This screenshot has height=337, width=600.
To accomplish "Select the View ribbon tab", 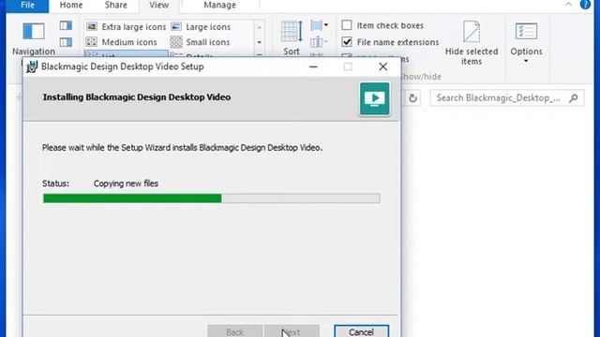I will click(x=158, y=6).
